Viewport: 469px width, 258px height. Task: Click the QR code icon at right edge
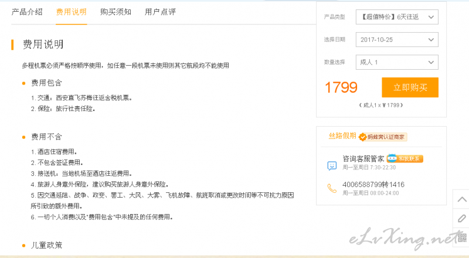coord(463,237)
